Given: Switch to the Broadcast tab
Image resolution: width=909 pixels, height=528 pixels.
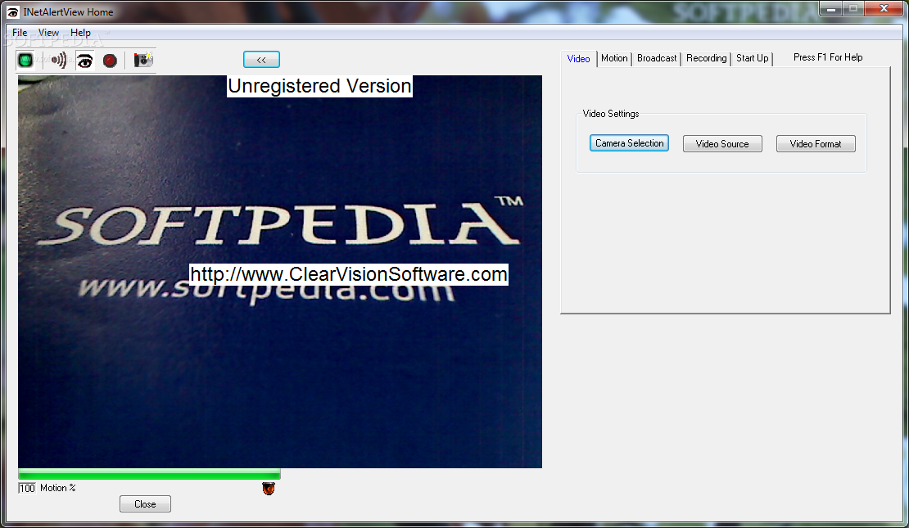Looking at the screenshot, I should (657, 58).
